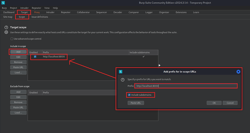Open the View menu
Screen dimensions: 250x133
pyautogui.click(x=47, y=8)
